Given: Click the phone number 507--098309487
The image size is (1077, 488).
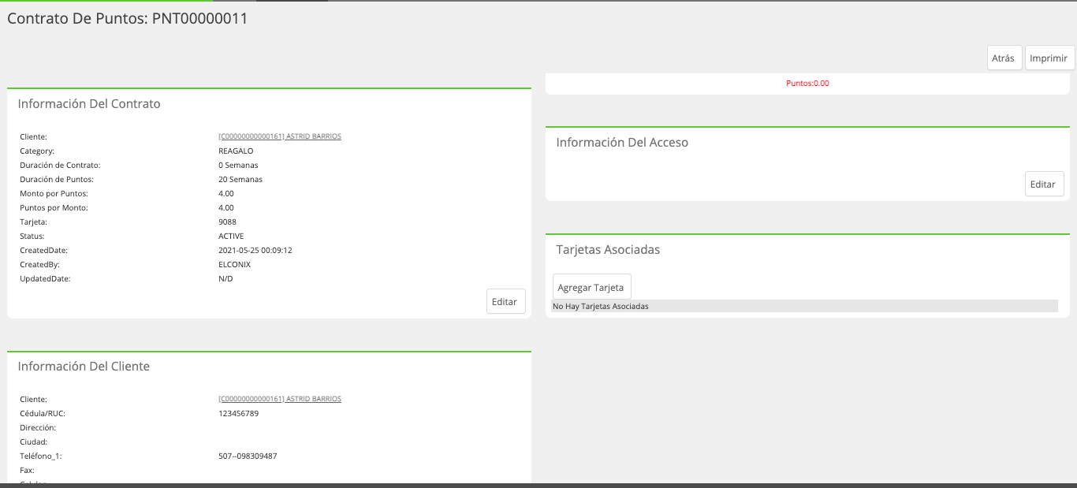Looking at the screenshot, I should [x=248, y=456].
